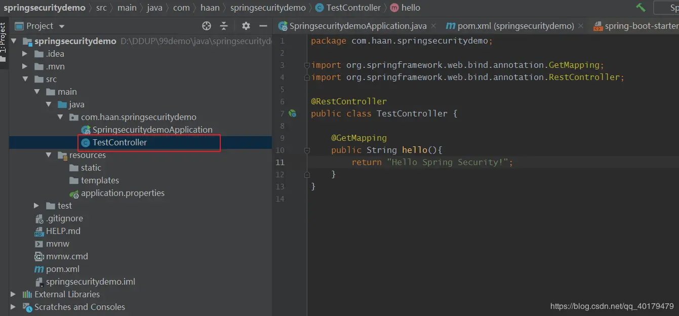Click the spring-boot-starter tab file icon
679x316 pixels.
click(598, 26)
